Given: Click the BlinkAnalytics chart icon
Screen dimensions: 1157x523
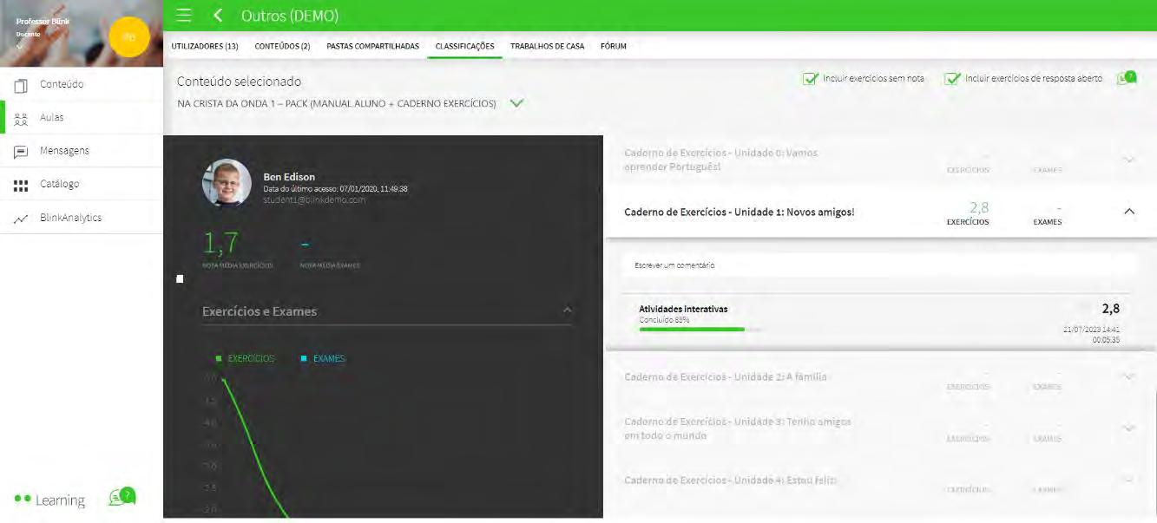Looking at the screenshot, I should (22, 219).
